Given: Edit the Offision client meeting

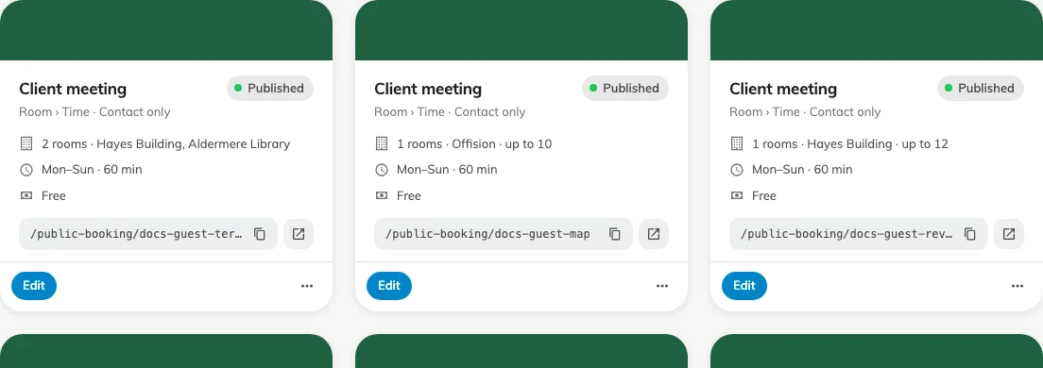Looking at the screenshot, I should [x=389, y=286].
